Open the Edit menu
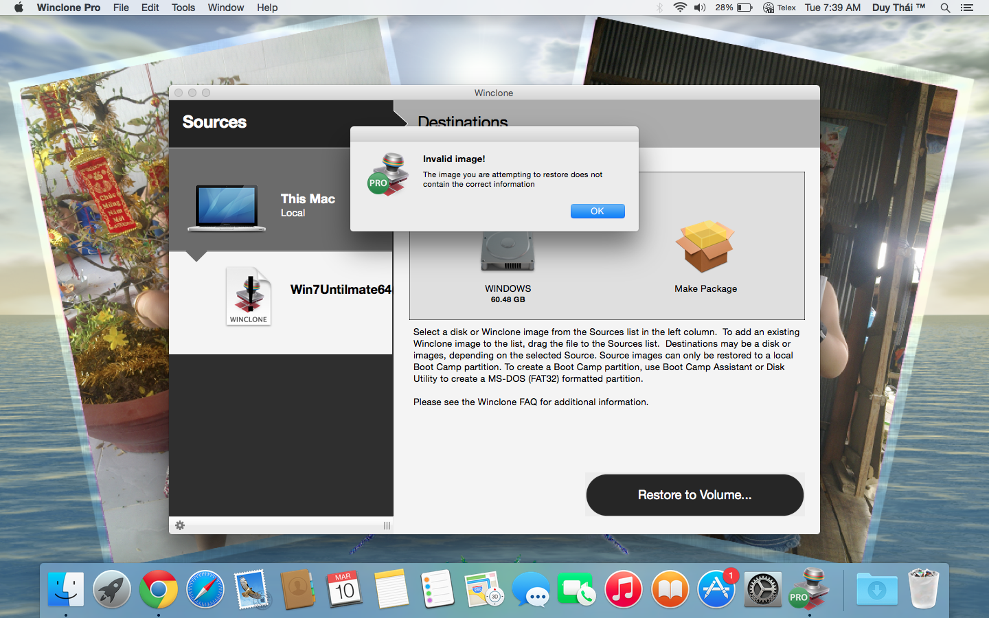 [150, 8]
